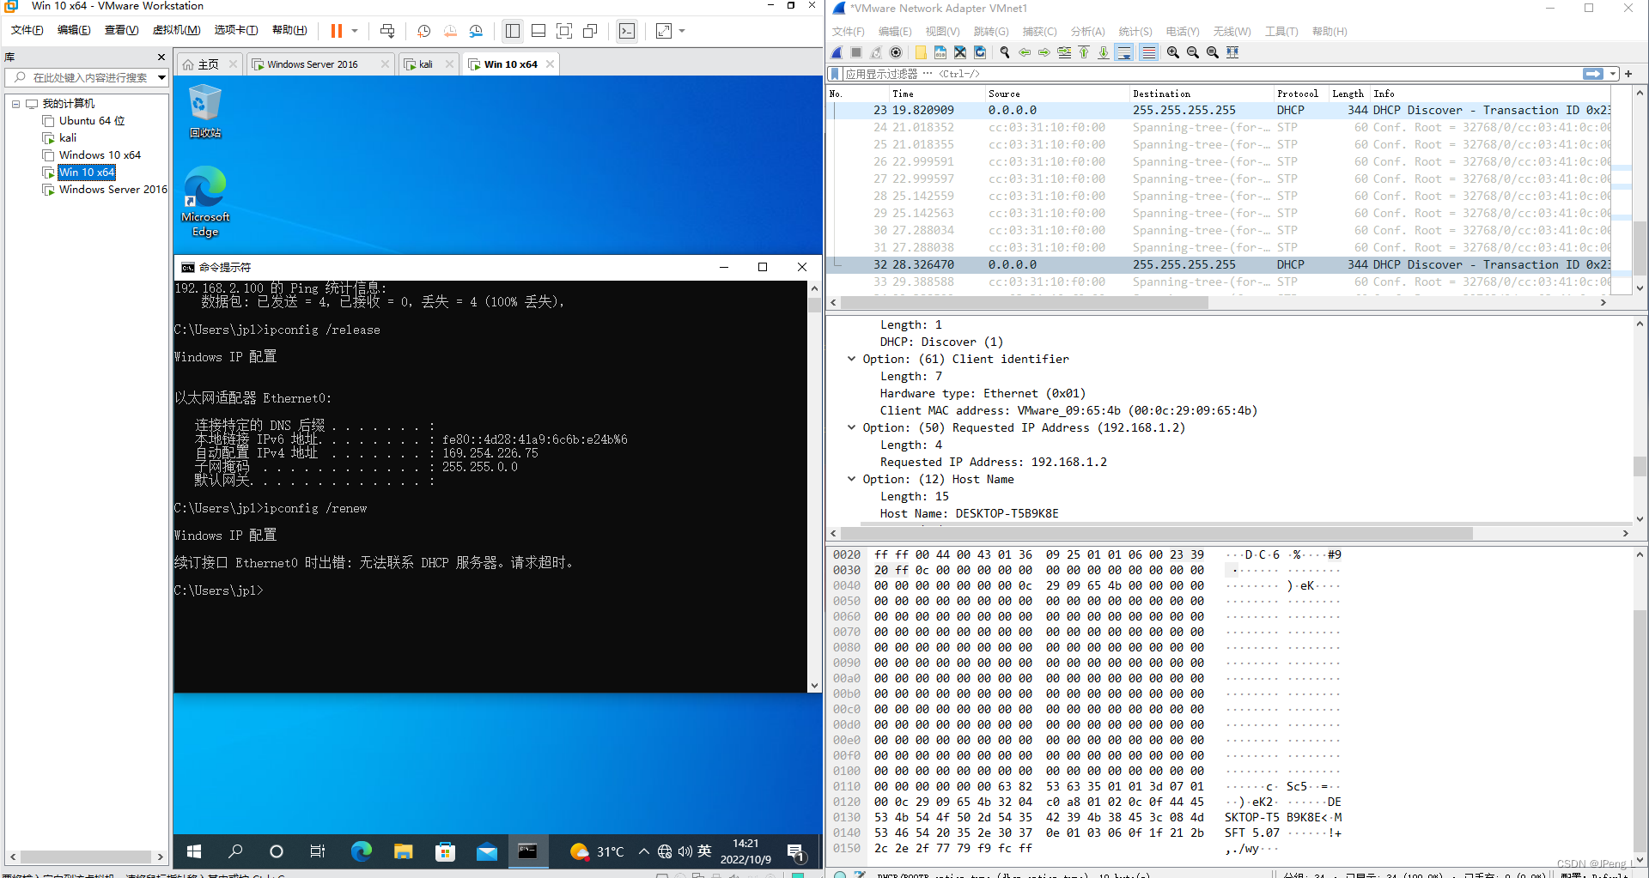Collapse Option 12 Host Name
1649x878 pixels.
pos(851,479)
